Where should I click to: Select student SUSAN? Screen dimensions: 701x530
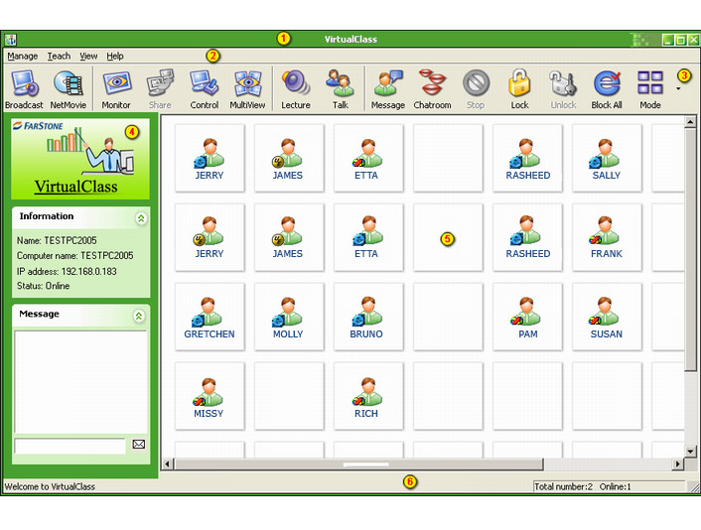click(x=607, y=317)
